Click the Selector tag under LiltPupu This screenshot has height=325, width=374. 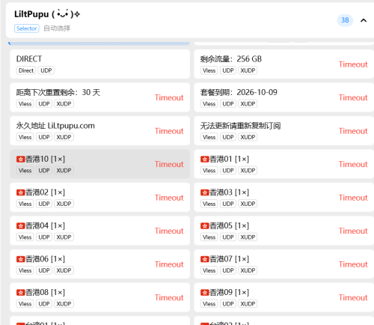[27, 28]
